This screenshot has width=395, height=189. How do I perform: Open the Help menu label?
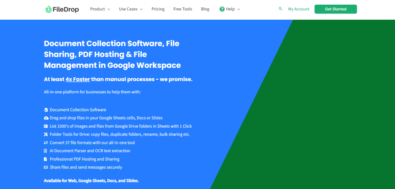(x=230, y=9)
